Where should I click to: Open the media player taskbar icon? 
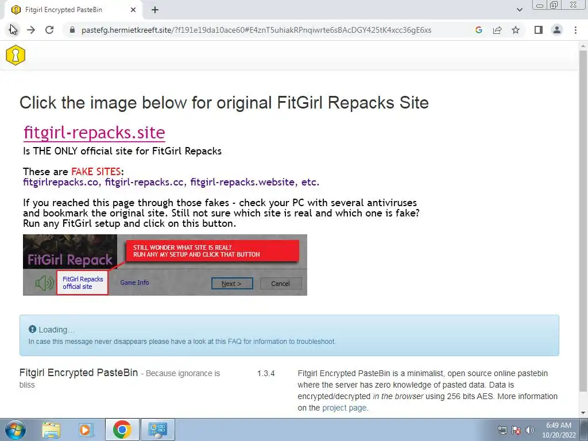[86, 430]
